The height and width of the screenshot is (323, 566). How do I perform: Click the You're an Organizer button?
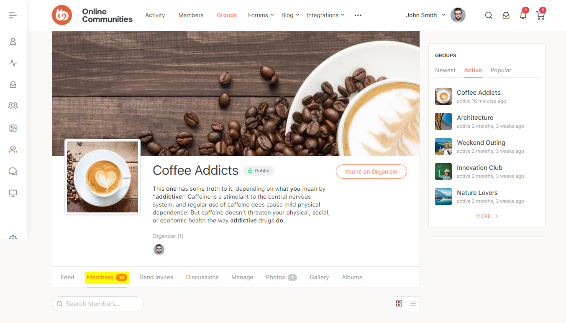[x=371, y=172]
